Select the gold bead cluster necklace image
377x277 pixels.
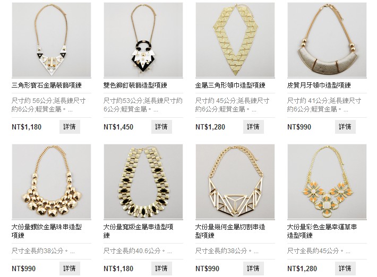click(52, 181)
